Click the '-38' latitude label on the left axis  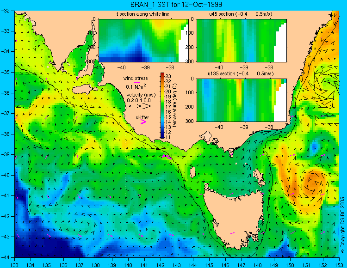[x=5, y=134]
